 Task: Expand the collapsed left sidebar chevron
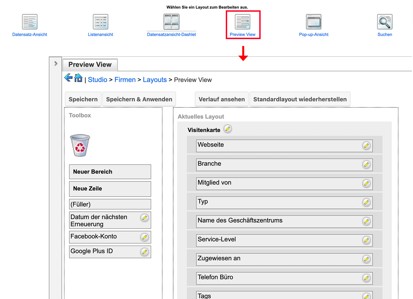point(56,64)
